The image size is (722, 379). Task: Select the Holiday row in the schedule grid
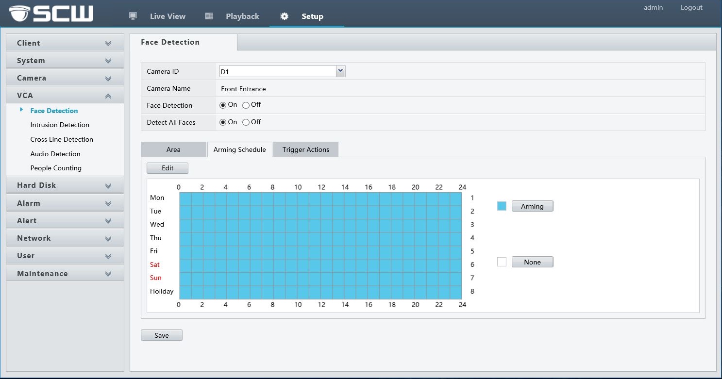coord(319,291)
